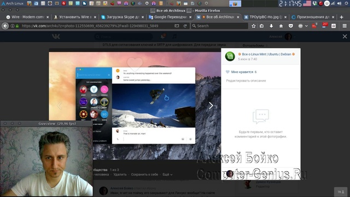This screenshot has height=197, width=350.
Task: Open the extension with 207 badge
Action: 324,26
